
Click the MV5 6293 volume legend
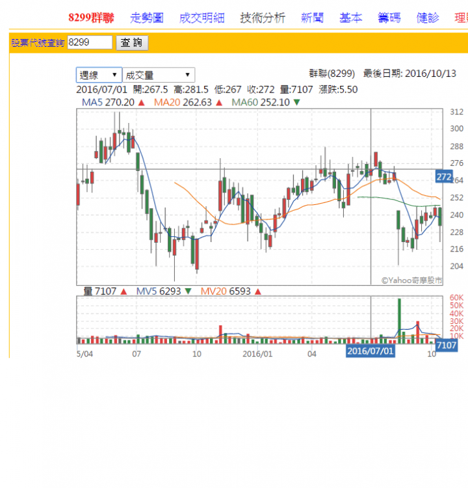(x=164, y=291)
